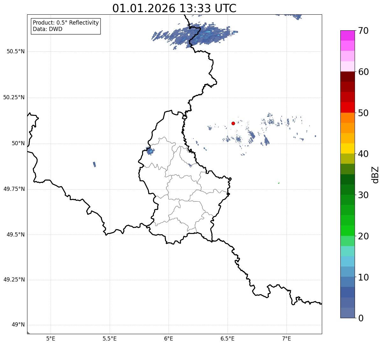383x345 pixels.
Task: Click the red station marker dot
Action: 233,123
